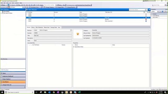Select item row 100004
Viewport: 168px width, 94px height.
[x=88, y=16]
